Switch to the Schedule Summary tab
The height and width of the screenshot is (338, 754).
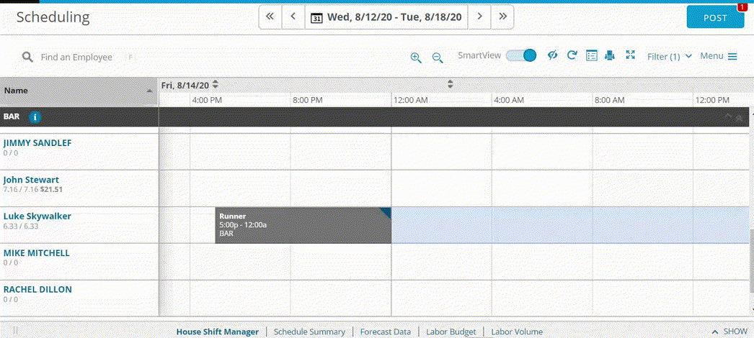tap(309, 332)
